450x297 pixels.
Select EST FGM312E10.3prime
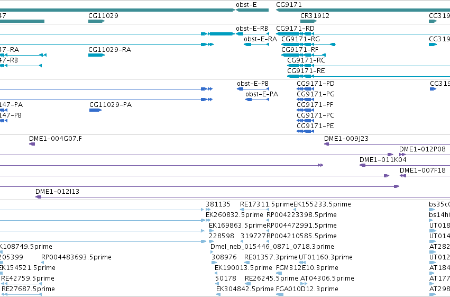(x=279, y=274)
